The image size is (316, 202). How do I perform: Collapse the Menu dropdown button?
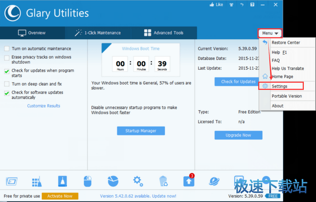pos(270,33)
